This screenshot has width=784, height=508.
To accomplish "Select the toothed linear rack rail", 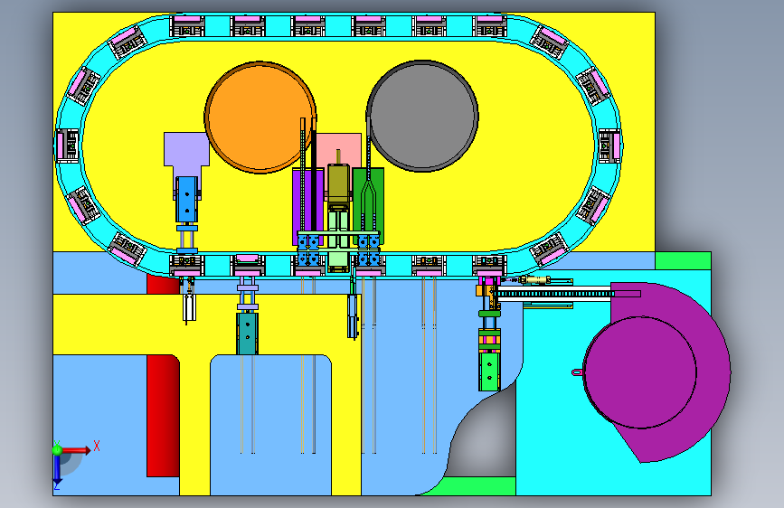I will (x=555, y=294).
